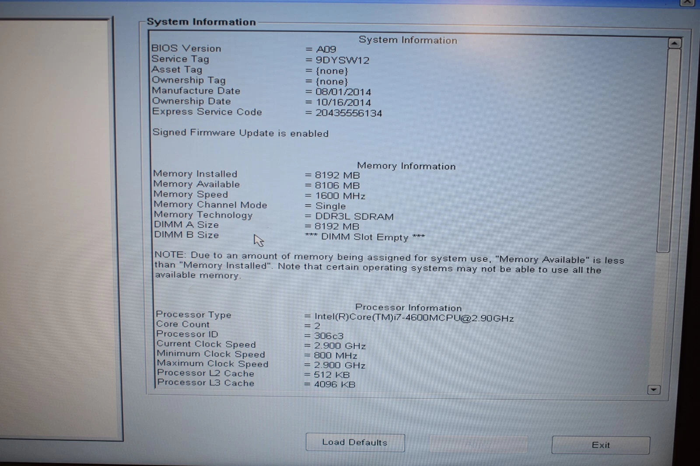Click the NOTE paragraph about memory
The width and height of the screenshot is (700, 466).
coord(389,265)
